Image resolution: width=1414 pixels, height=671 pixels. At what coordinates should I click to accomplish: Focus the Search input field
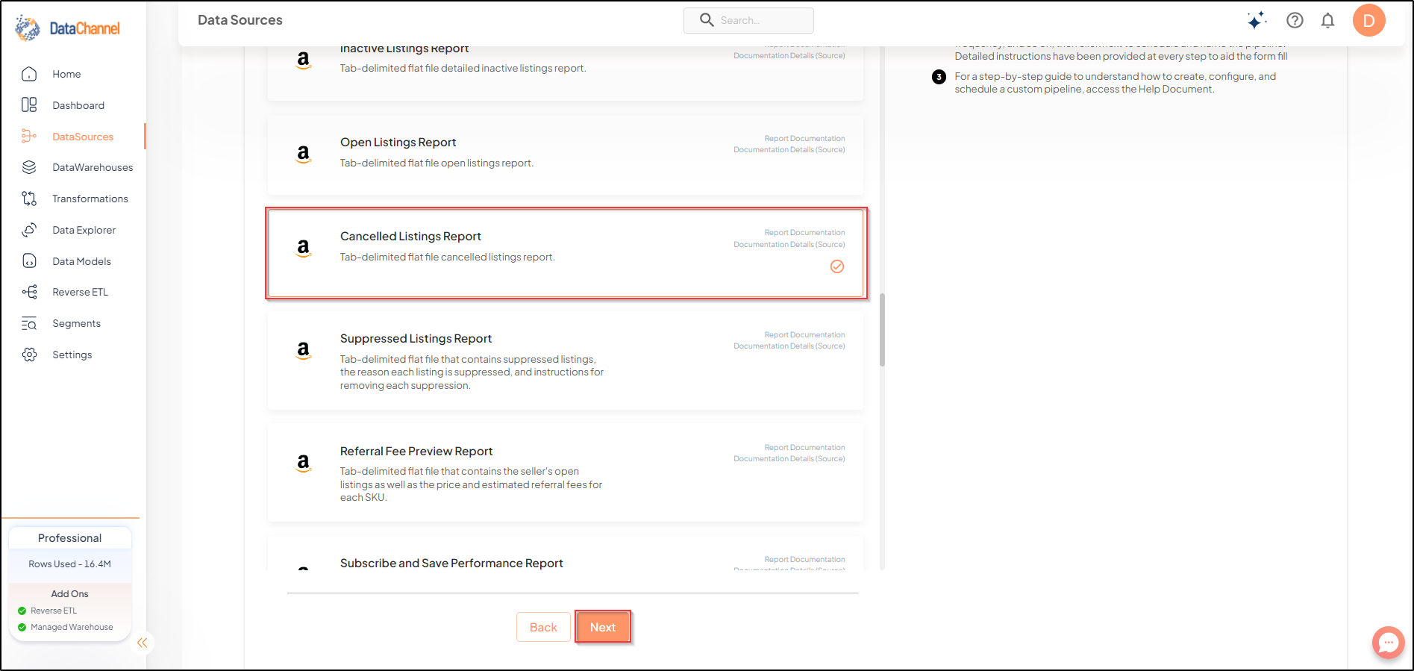pyautogui.click(x=748, y=20)
